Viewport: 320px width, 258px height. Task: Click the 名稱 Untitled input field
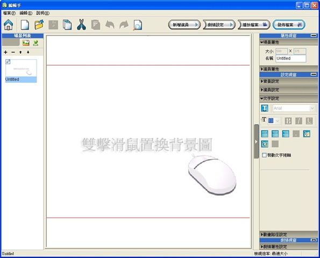pos(291,59)
